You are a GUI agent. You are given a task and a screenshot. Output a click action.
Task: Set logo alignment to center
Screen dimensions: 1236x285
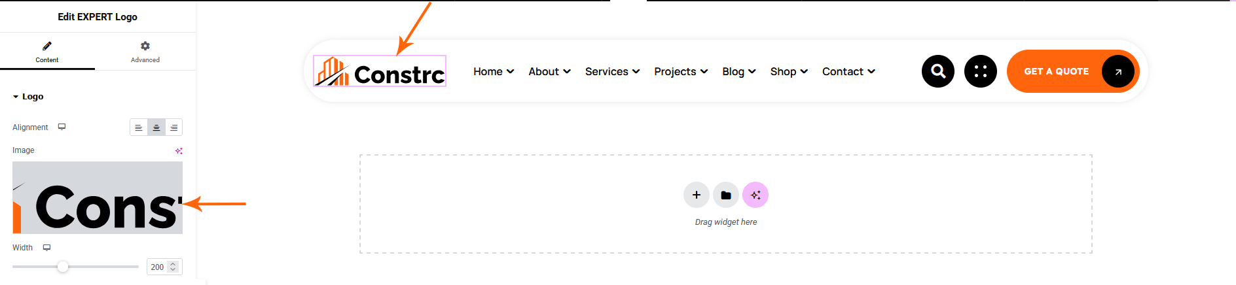[x=156, y=127]
